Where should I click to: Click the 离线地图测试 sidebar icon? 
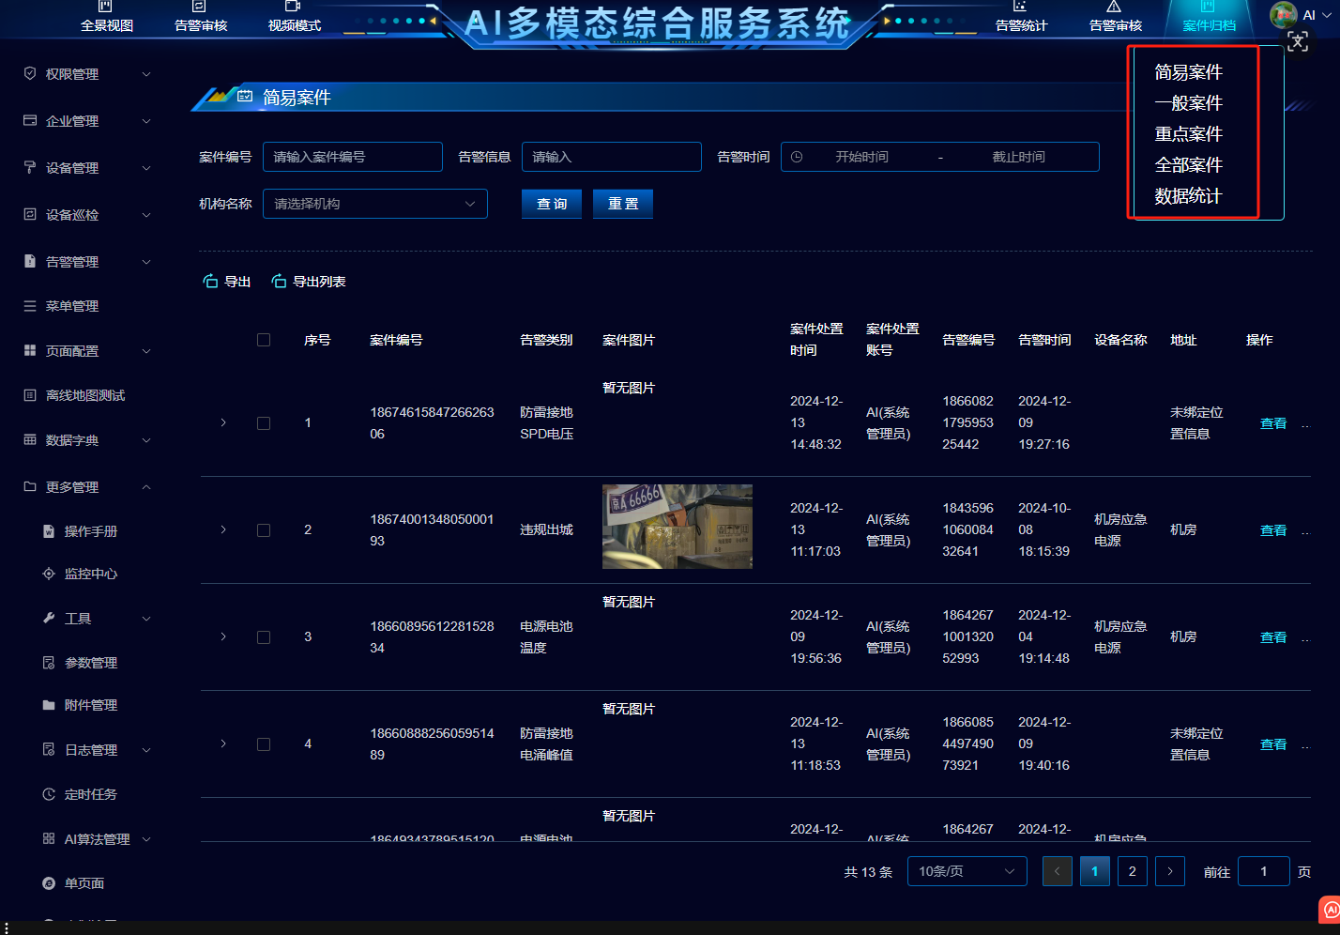click(x=30, y=395)
